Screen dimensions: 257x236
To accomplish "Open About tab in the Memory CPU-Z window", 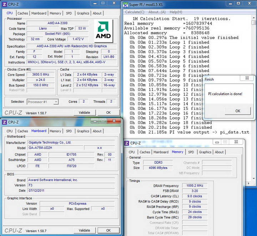I will [219, 152].
